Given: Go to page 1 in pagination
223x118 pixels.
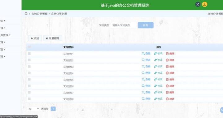Looking at the screenshot, I should [x=53, y=109].
